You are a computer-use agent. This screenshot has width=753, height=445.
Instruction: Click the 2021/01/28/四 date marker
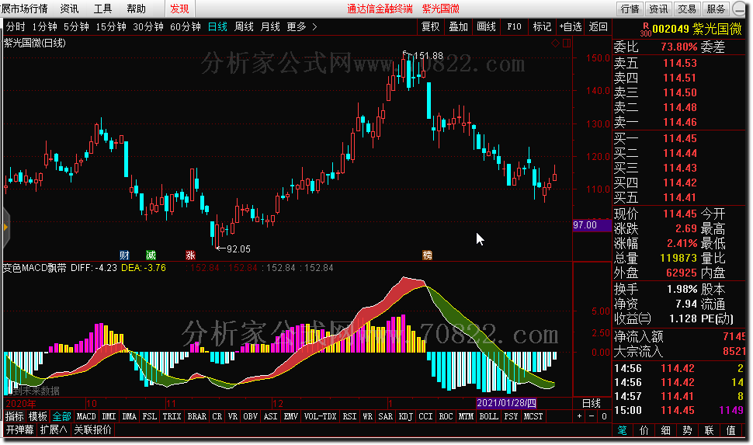[x=506, y=403]
